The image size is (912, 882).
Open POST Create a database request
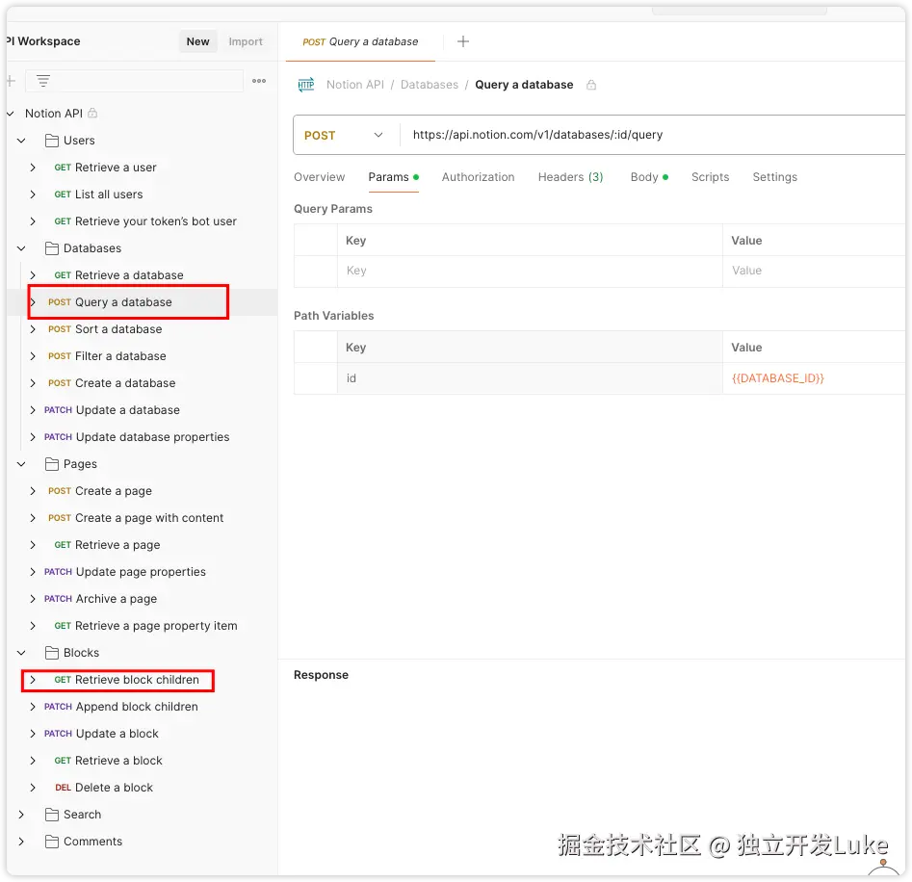click(x=112, y=383)
